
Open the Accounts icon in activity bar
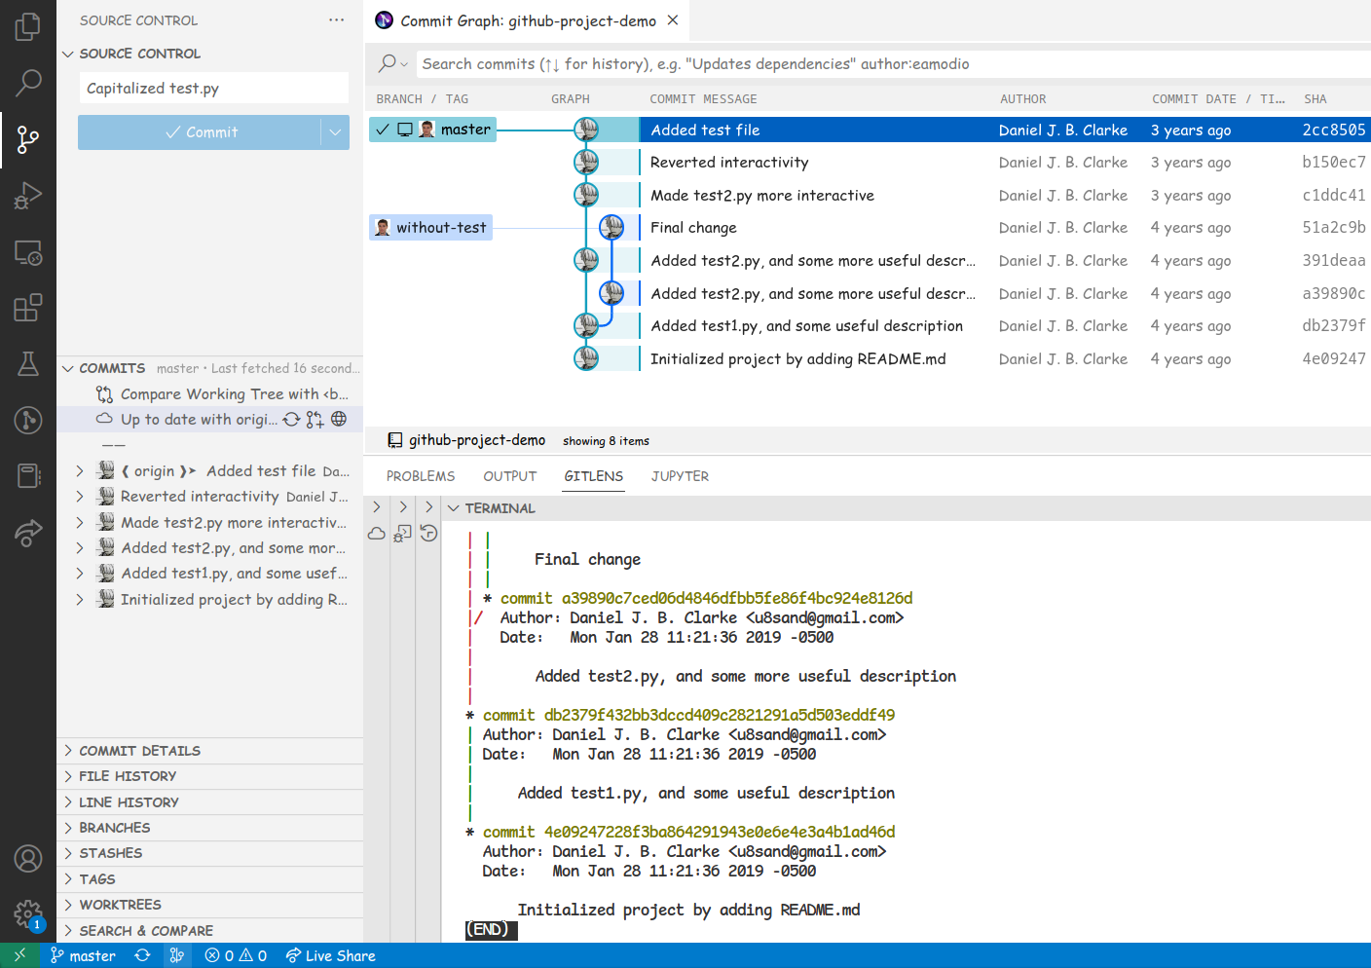[x=28, y=859]
